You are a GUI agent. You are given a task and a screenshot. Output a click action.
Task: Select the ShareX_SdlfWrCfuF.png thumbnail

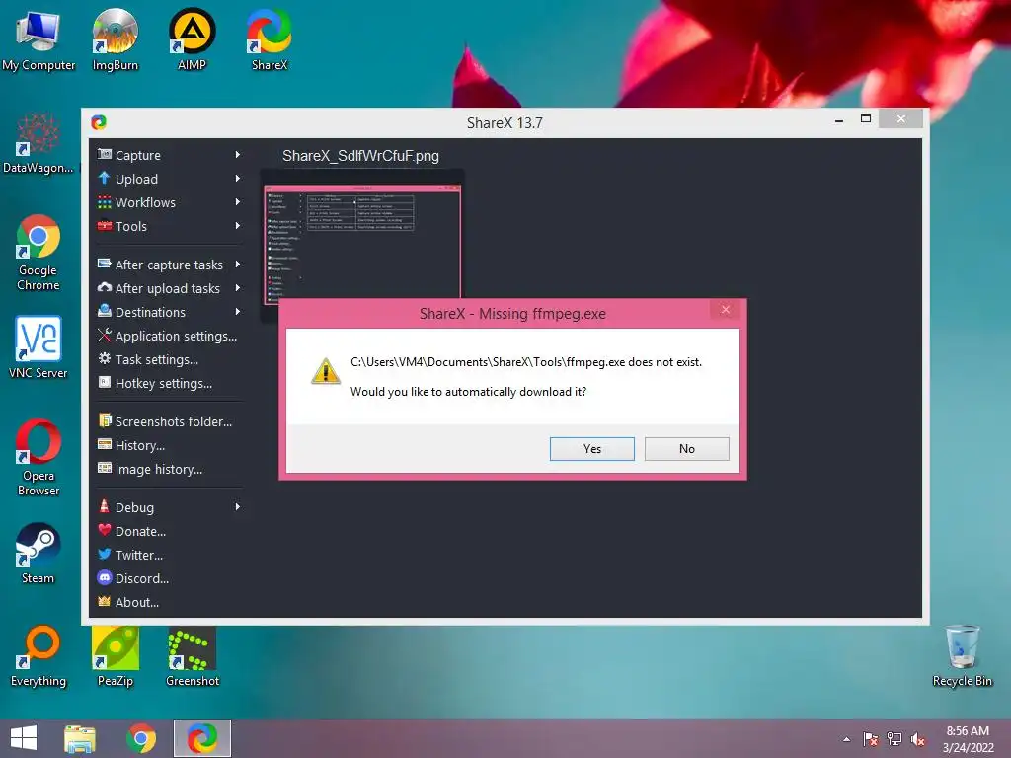coord(361,244)
